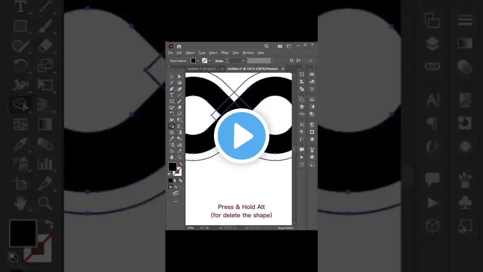Viewport: 483px width, 272px height.
Task: Open the Window menu
Action: [x=248, y=53]
